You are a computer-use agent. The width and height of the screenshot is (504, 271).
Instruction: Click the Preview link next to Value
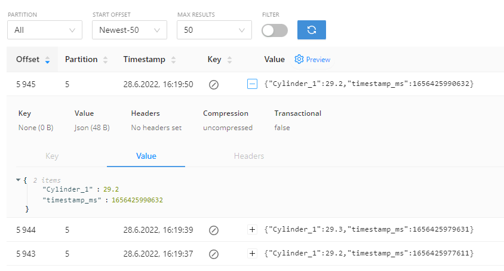[318, 60]
